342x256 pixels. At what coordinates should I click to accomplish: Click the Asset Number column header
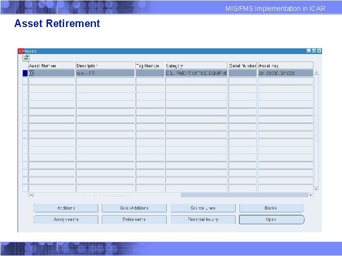tap(51, 65)
